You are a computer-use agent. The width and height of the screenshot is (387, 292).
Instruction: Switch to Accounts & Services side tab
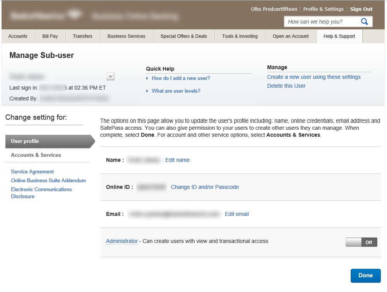36,155
